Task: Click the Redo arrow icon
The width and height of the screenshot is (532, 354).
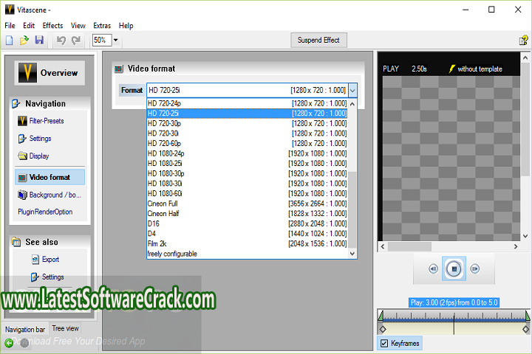Action: (x=77, y=40)
